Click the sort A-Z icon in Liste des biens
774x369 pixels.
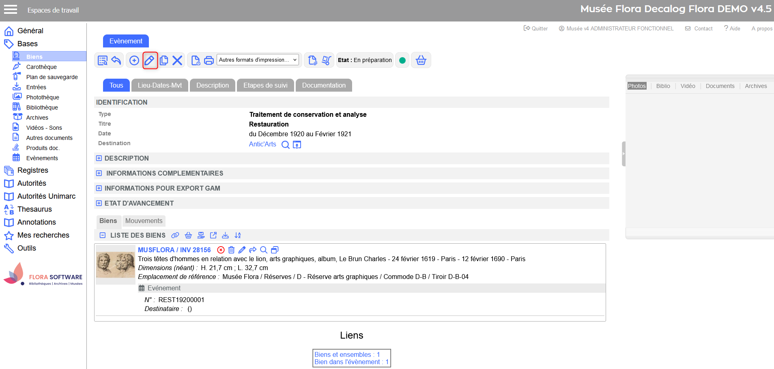tap(238, 235)
